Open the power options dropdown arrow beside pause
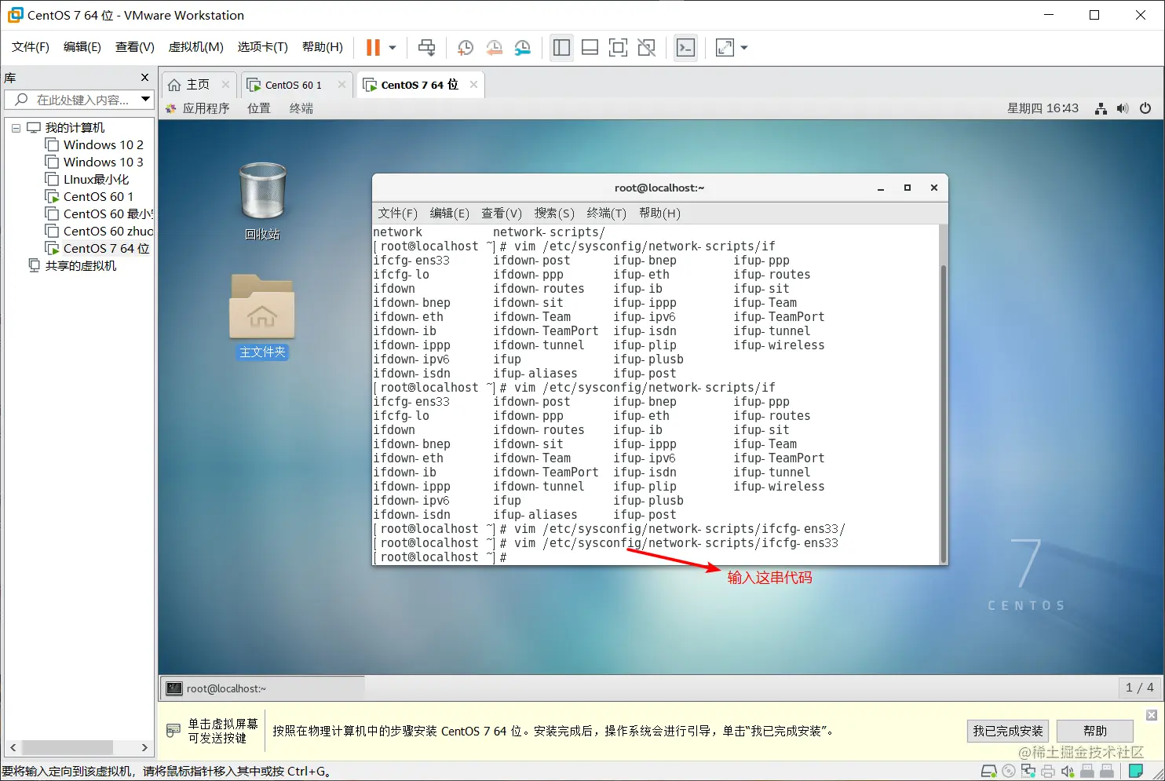Viewport: 1165px width, 781px height. 393,48
